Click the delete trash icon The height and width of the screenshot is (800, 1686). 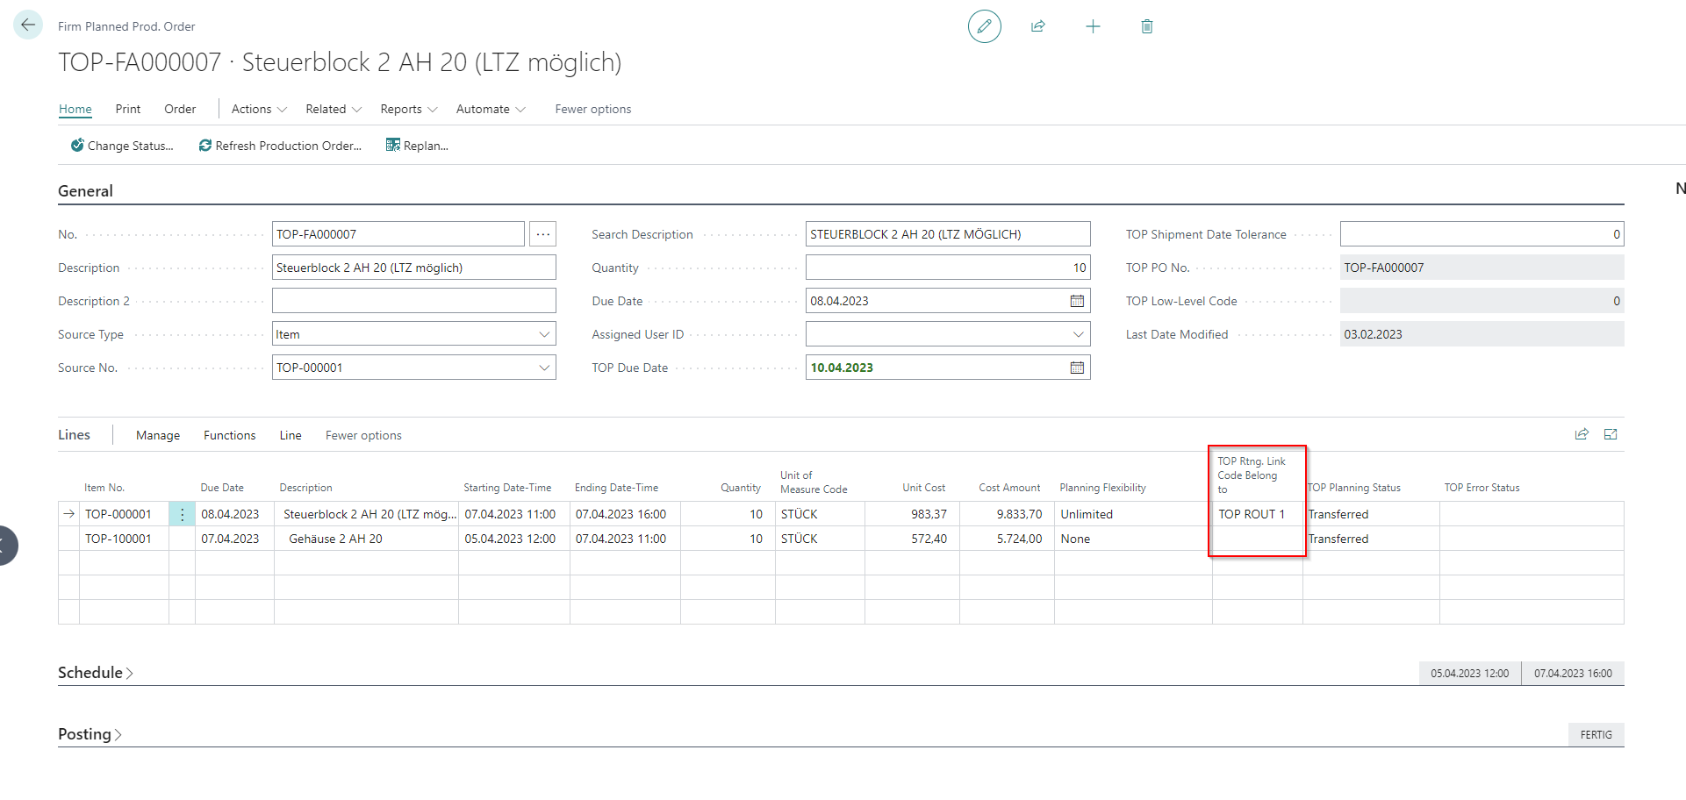tap(1146, 26)
